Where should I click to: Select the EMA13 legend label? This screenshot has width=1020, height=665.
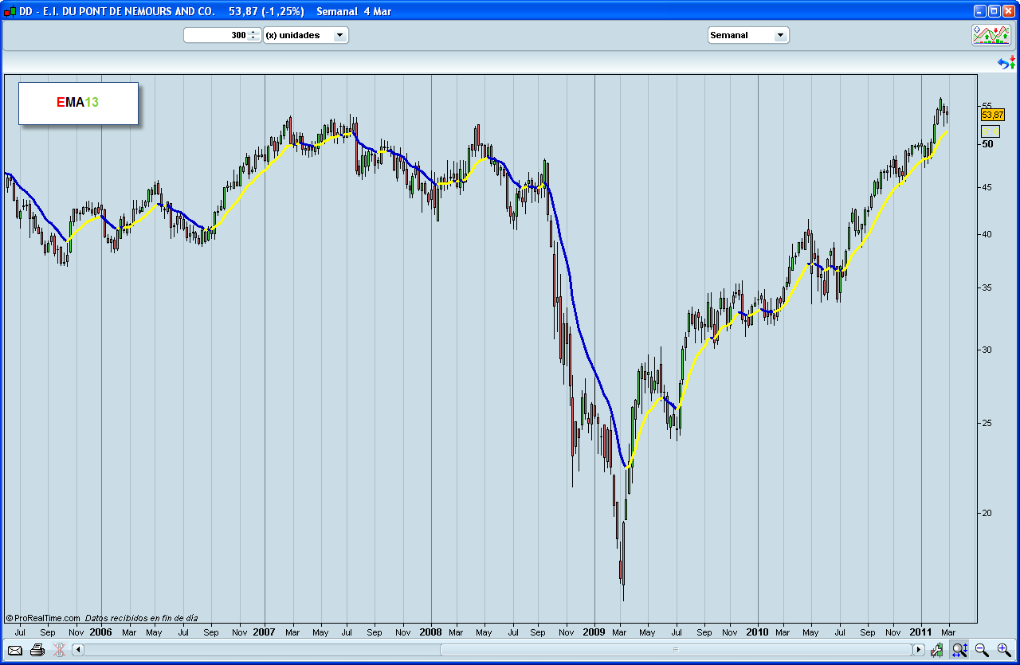(x=77, y=102)
